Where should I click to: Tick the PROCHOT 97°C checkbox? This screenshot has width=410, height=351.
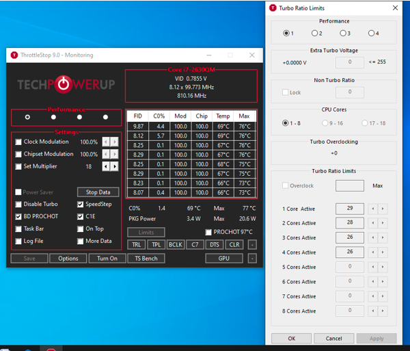pyautogui.click(x=208, y=232)
